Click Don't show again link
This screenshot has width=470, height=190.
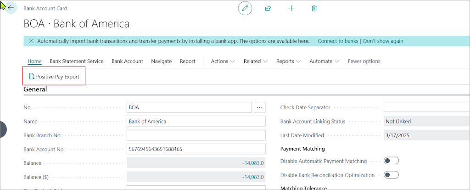coord(383,41)
